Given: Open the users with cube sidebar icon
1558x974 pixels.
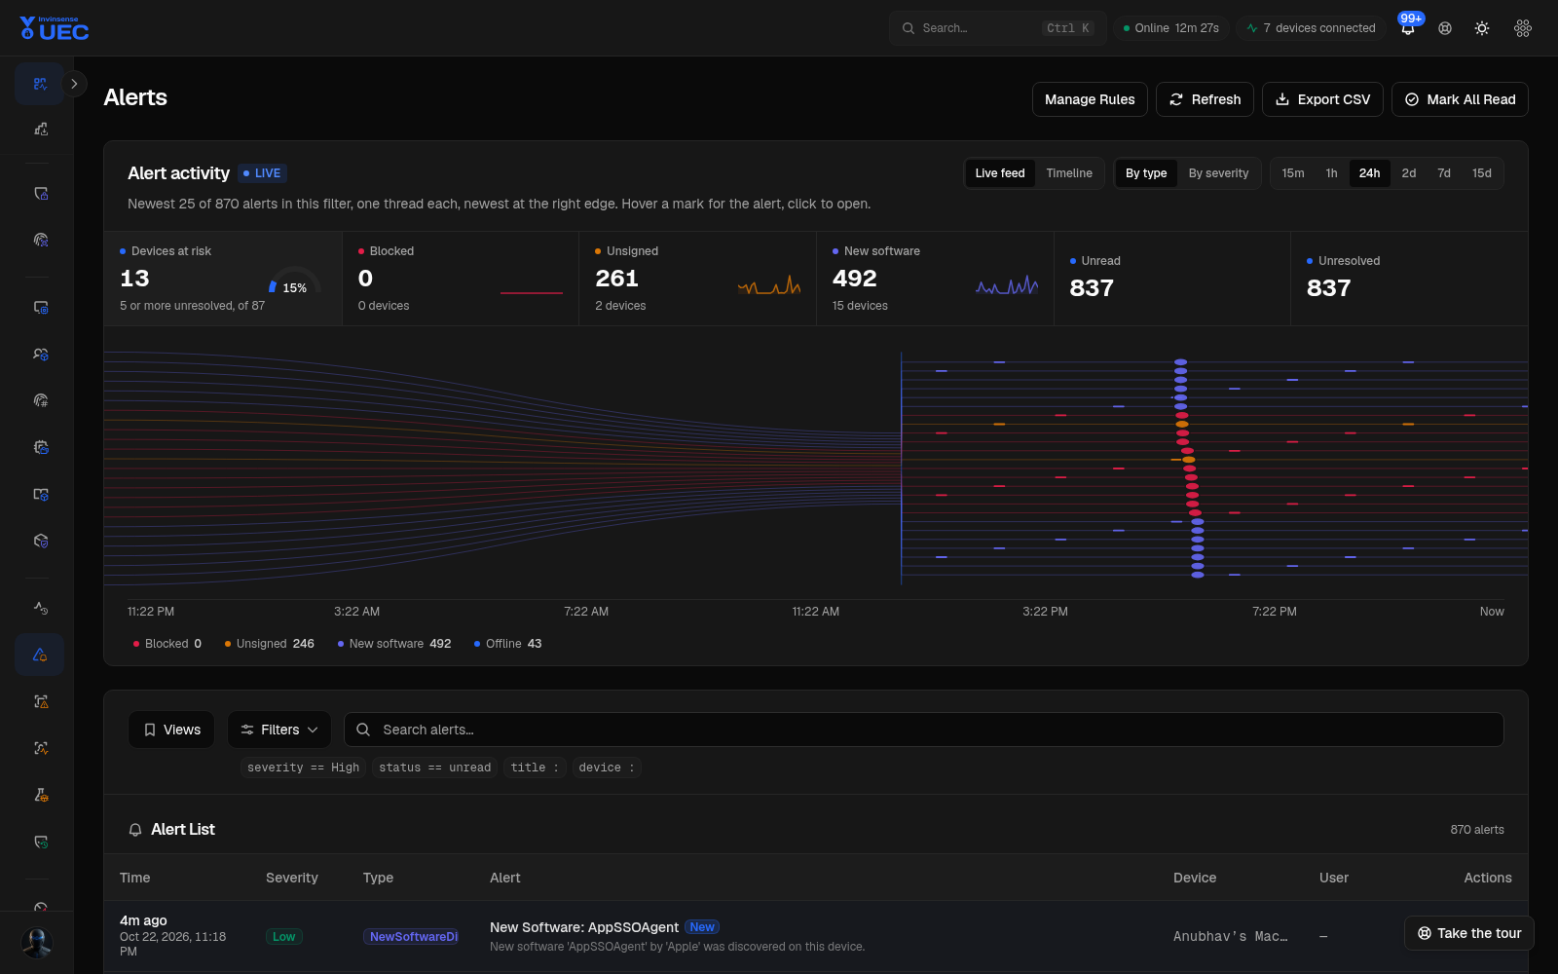Looking at the screenshot, I should (x=40, y=354).
